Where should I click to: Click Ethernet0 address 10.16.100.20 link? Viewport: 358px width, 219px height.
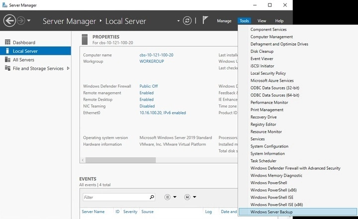pos(163,113)
